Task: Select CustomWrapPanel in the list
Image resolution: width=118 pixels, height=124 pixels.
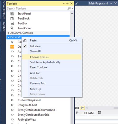Action: [29, 100]
